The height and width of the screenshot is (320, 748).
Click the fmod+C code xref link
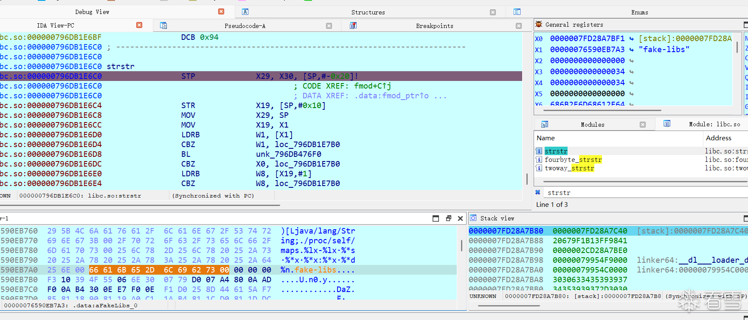(x=372, y=86)
